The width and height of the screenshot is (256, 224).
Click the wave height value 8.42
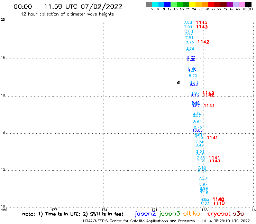pyautogui.click(x=200, y=145)
